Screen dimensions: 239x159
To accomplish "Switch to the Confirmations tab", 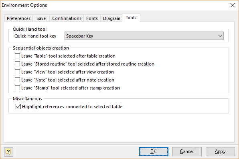I will point(67,18).
